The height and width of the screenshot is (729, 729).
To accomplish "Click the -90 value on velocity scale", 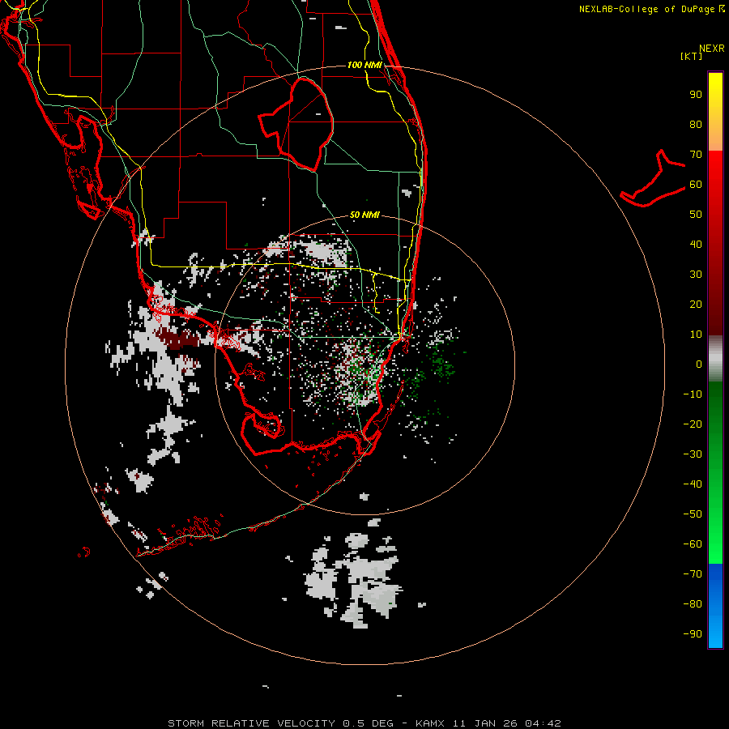I will 693,634.
